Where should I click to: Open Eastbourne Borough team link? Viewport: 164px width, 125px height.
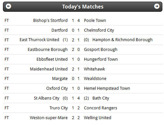[x=48, y=50]
